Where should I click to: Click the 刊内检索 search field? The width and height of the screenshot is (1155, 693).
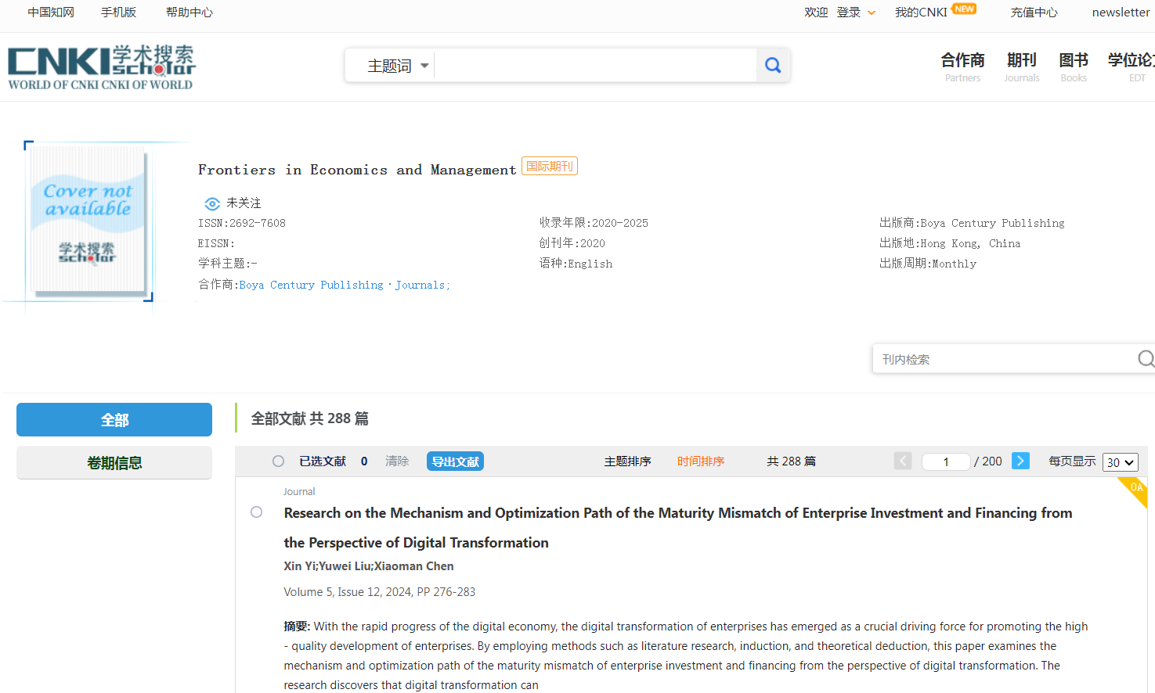click(1005, 359)
